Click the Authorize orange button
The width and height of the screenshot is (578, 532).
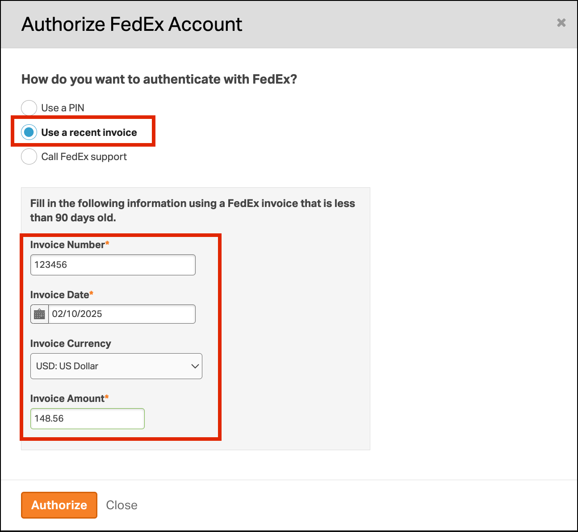(59, 505)
